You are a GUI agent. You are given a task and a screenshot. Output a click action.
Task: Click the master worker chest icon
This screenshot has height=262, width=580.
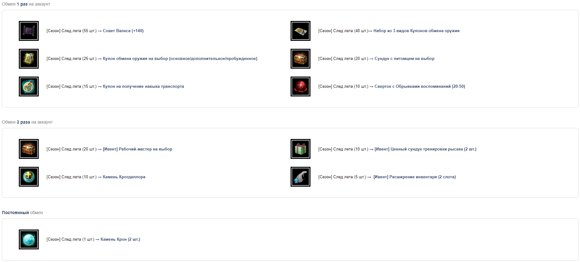tap(29, 149)
